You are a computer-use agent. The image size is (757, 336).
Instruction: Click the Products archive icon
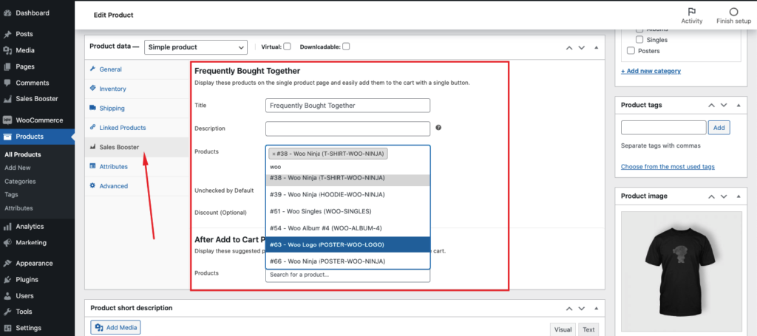tap(7, 137)
